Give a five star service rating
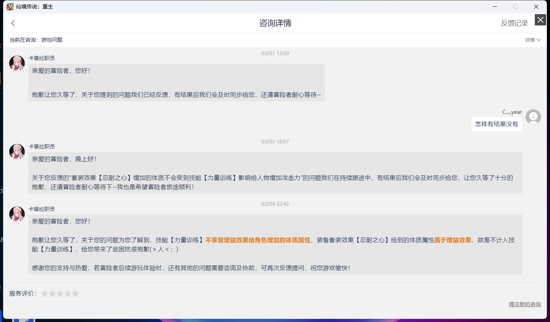Viewport: 550px width, 322px height. point(75,293)
